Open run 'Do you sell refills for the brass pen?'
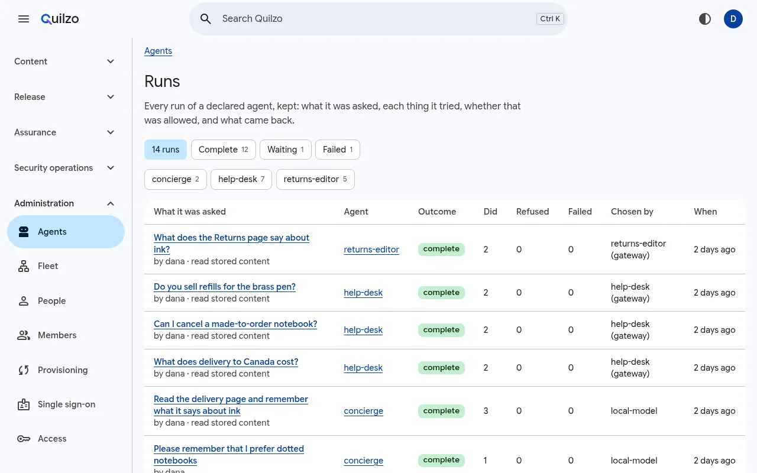The height and width of the screenshot is (473, 757). [x=225, y=287]
